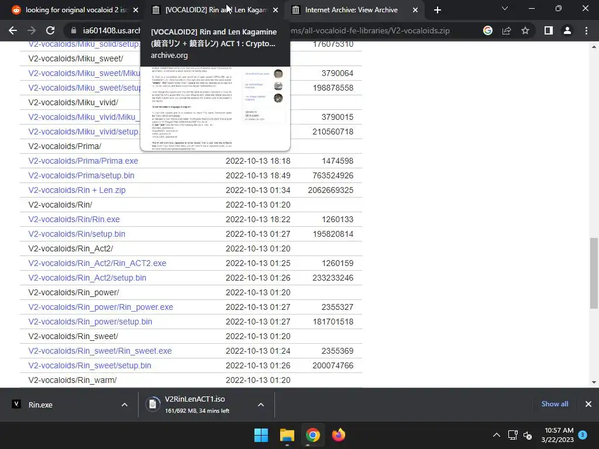Open V2-vocaloids/Rin_Act2/Rin_ACT2.exe link

click(x=97, y=263)
